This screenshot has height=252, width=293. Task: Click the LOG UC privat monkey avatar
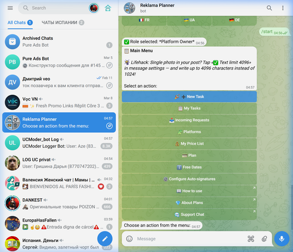12,163
